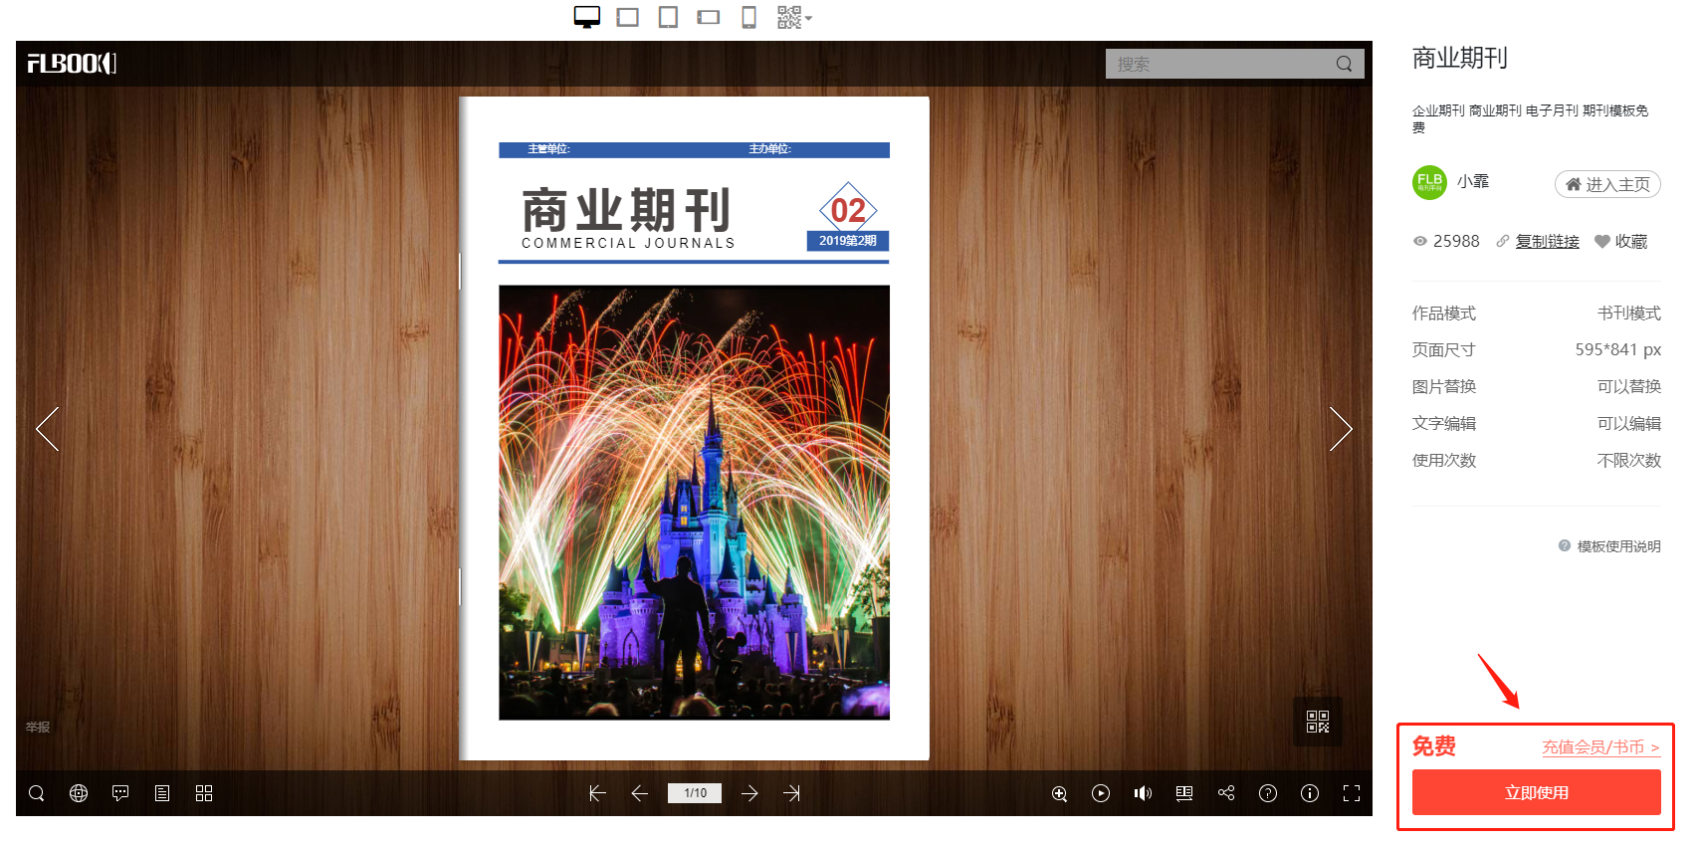Enter fullscreen mode
Image resolution: width=1700 pixels, height=842 pixels.
[1352, 793]
